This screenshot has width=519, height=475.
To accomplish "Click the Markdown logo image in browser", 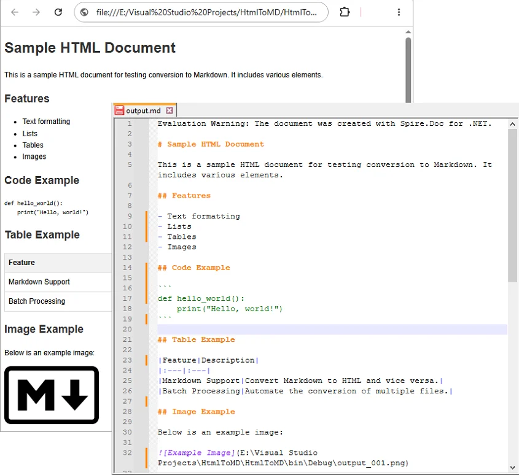I will pyautogui.click(x=52, y=395).
